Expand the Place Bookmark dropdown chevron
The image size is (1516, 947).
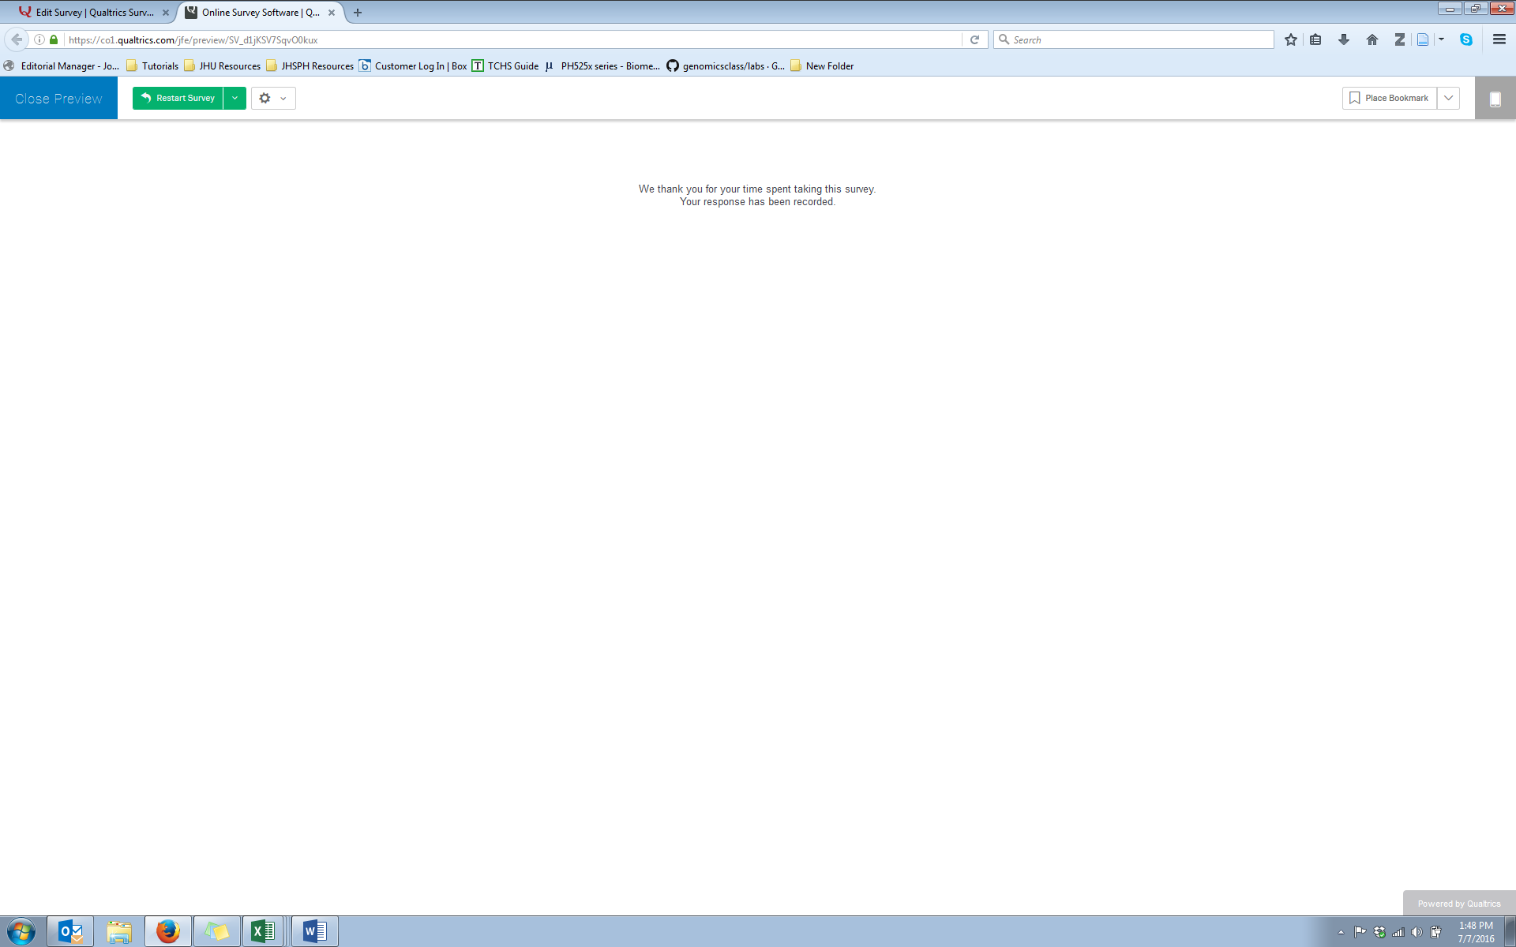tap(1448, 98)
